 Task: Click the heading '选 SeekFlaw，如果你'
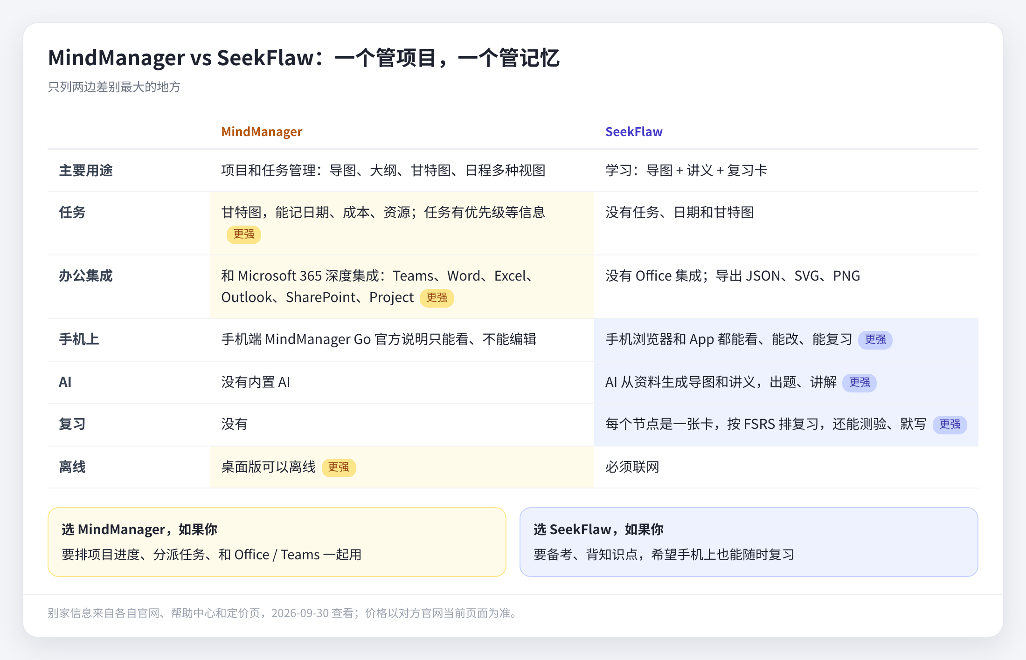(x=598, y=529)
